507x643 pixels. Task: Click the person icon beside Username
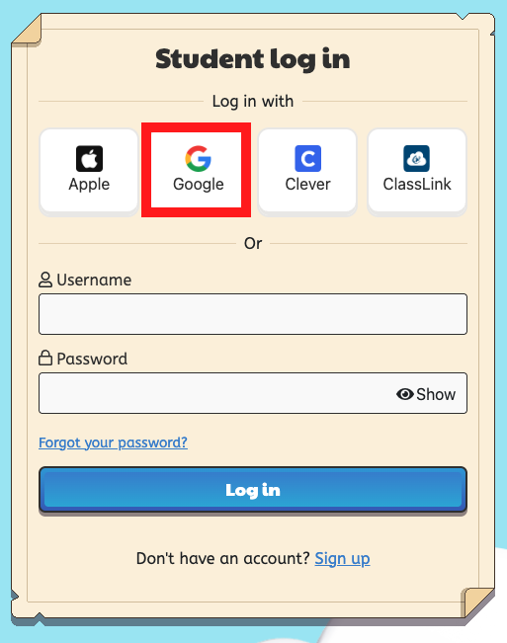45,280
